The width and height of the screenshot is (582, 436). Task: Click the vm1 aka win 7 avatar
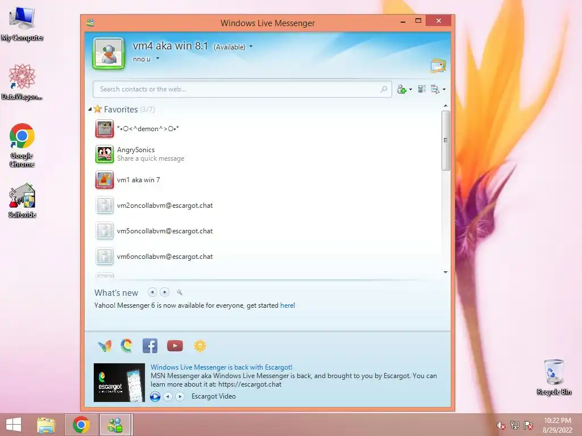tap(105, 180)
